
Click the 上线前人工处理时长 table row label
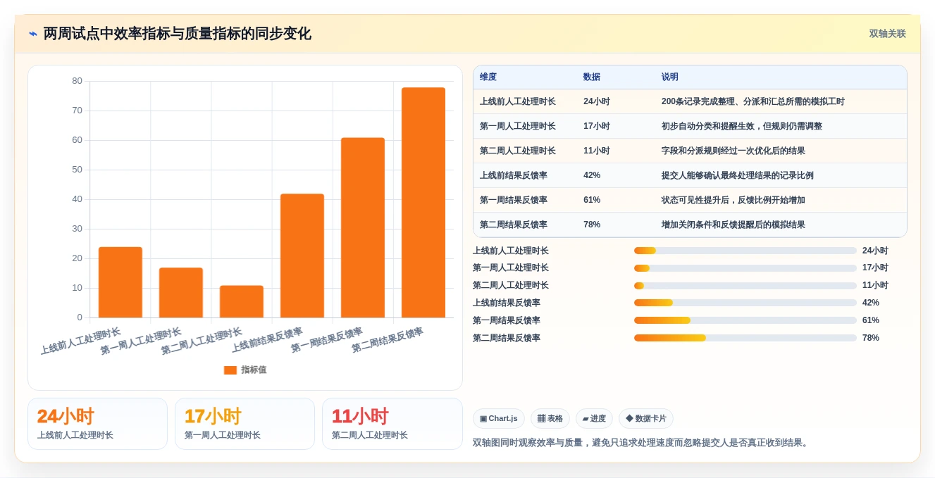tap(518, 101)
